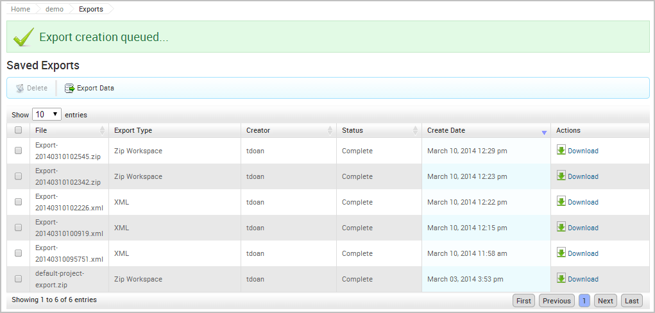This screenshot has width=655, height=313.
Task: Open the demo breadcrumb item
Action: point(55,10)
